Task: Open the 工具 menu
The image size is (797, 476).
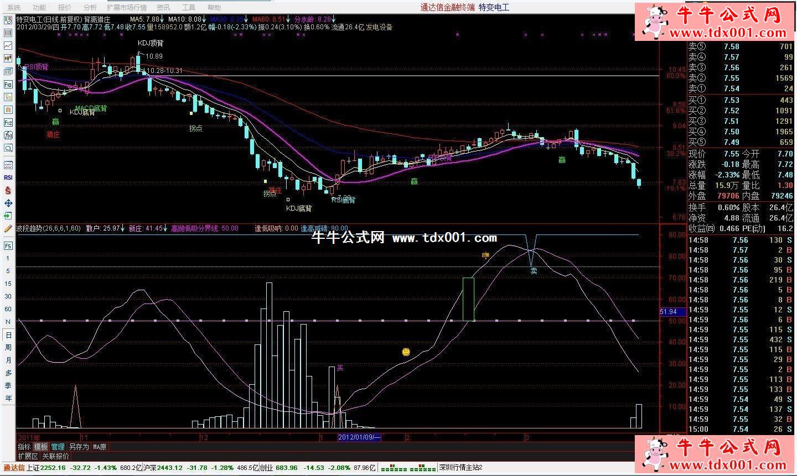Action: coord(188,8)
